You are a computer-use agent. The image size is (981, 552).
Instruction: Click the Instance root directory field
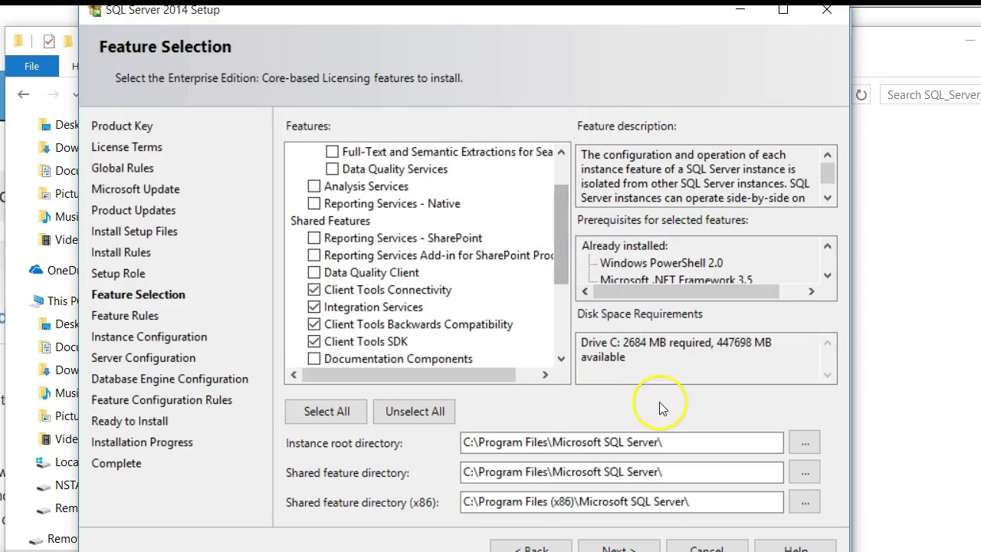622,442
